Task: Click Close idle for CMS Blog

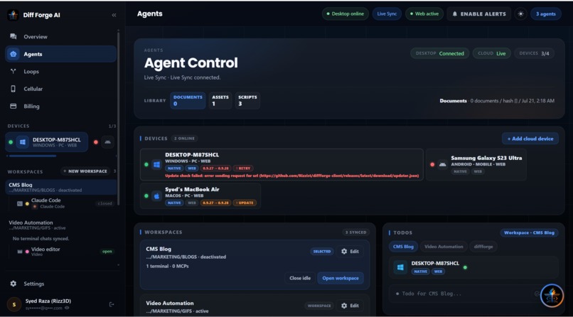Action: tap(300, 278)
